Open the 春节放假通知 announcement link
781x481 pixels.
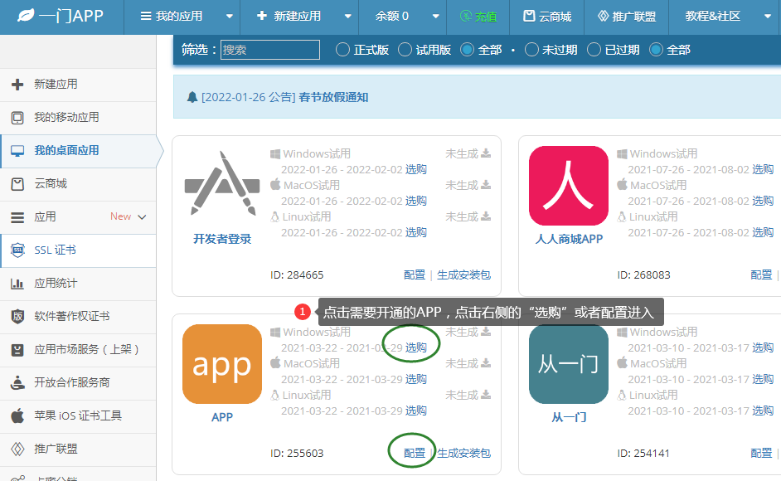click(x=333, y=97)
